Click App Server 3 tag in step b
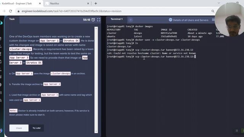Viewport: 244px width, 137px height. click(x=52, y=84)
